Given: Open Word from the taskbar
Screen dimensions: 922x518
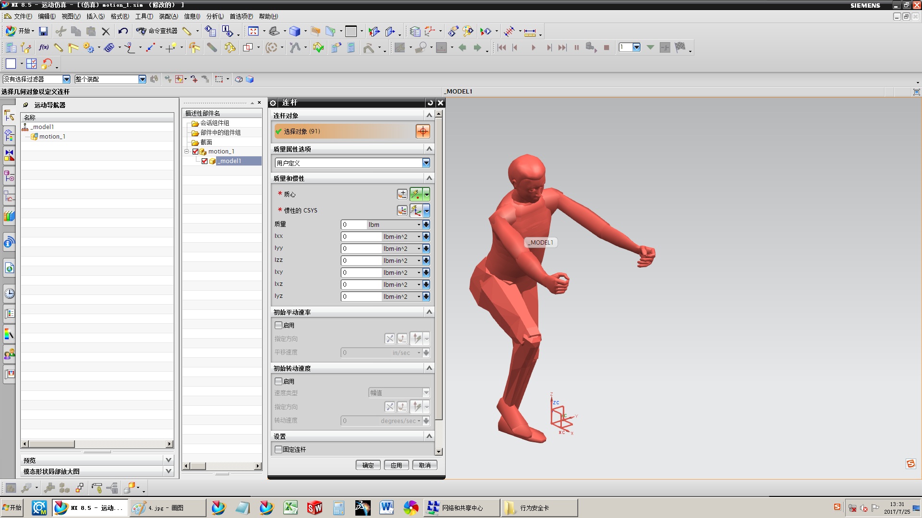Looking at the screenshot, I should [x=387, y=507].
